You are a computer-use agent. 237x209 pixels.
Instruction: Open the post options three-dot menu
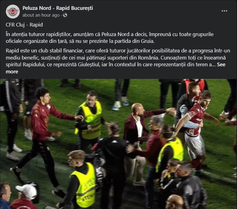coord(224,11)
